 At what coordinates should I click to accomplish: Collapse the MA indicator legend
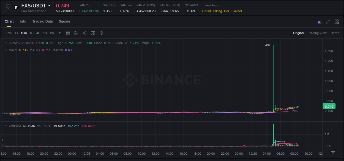[6, 50]
